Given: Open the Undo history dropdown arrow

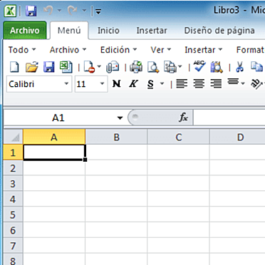Looking at the screenshot, I should point(59,11).
